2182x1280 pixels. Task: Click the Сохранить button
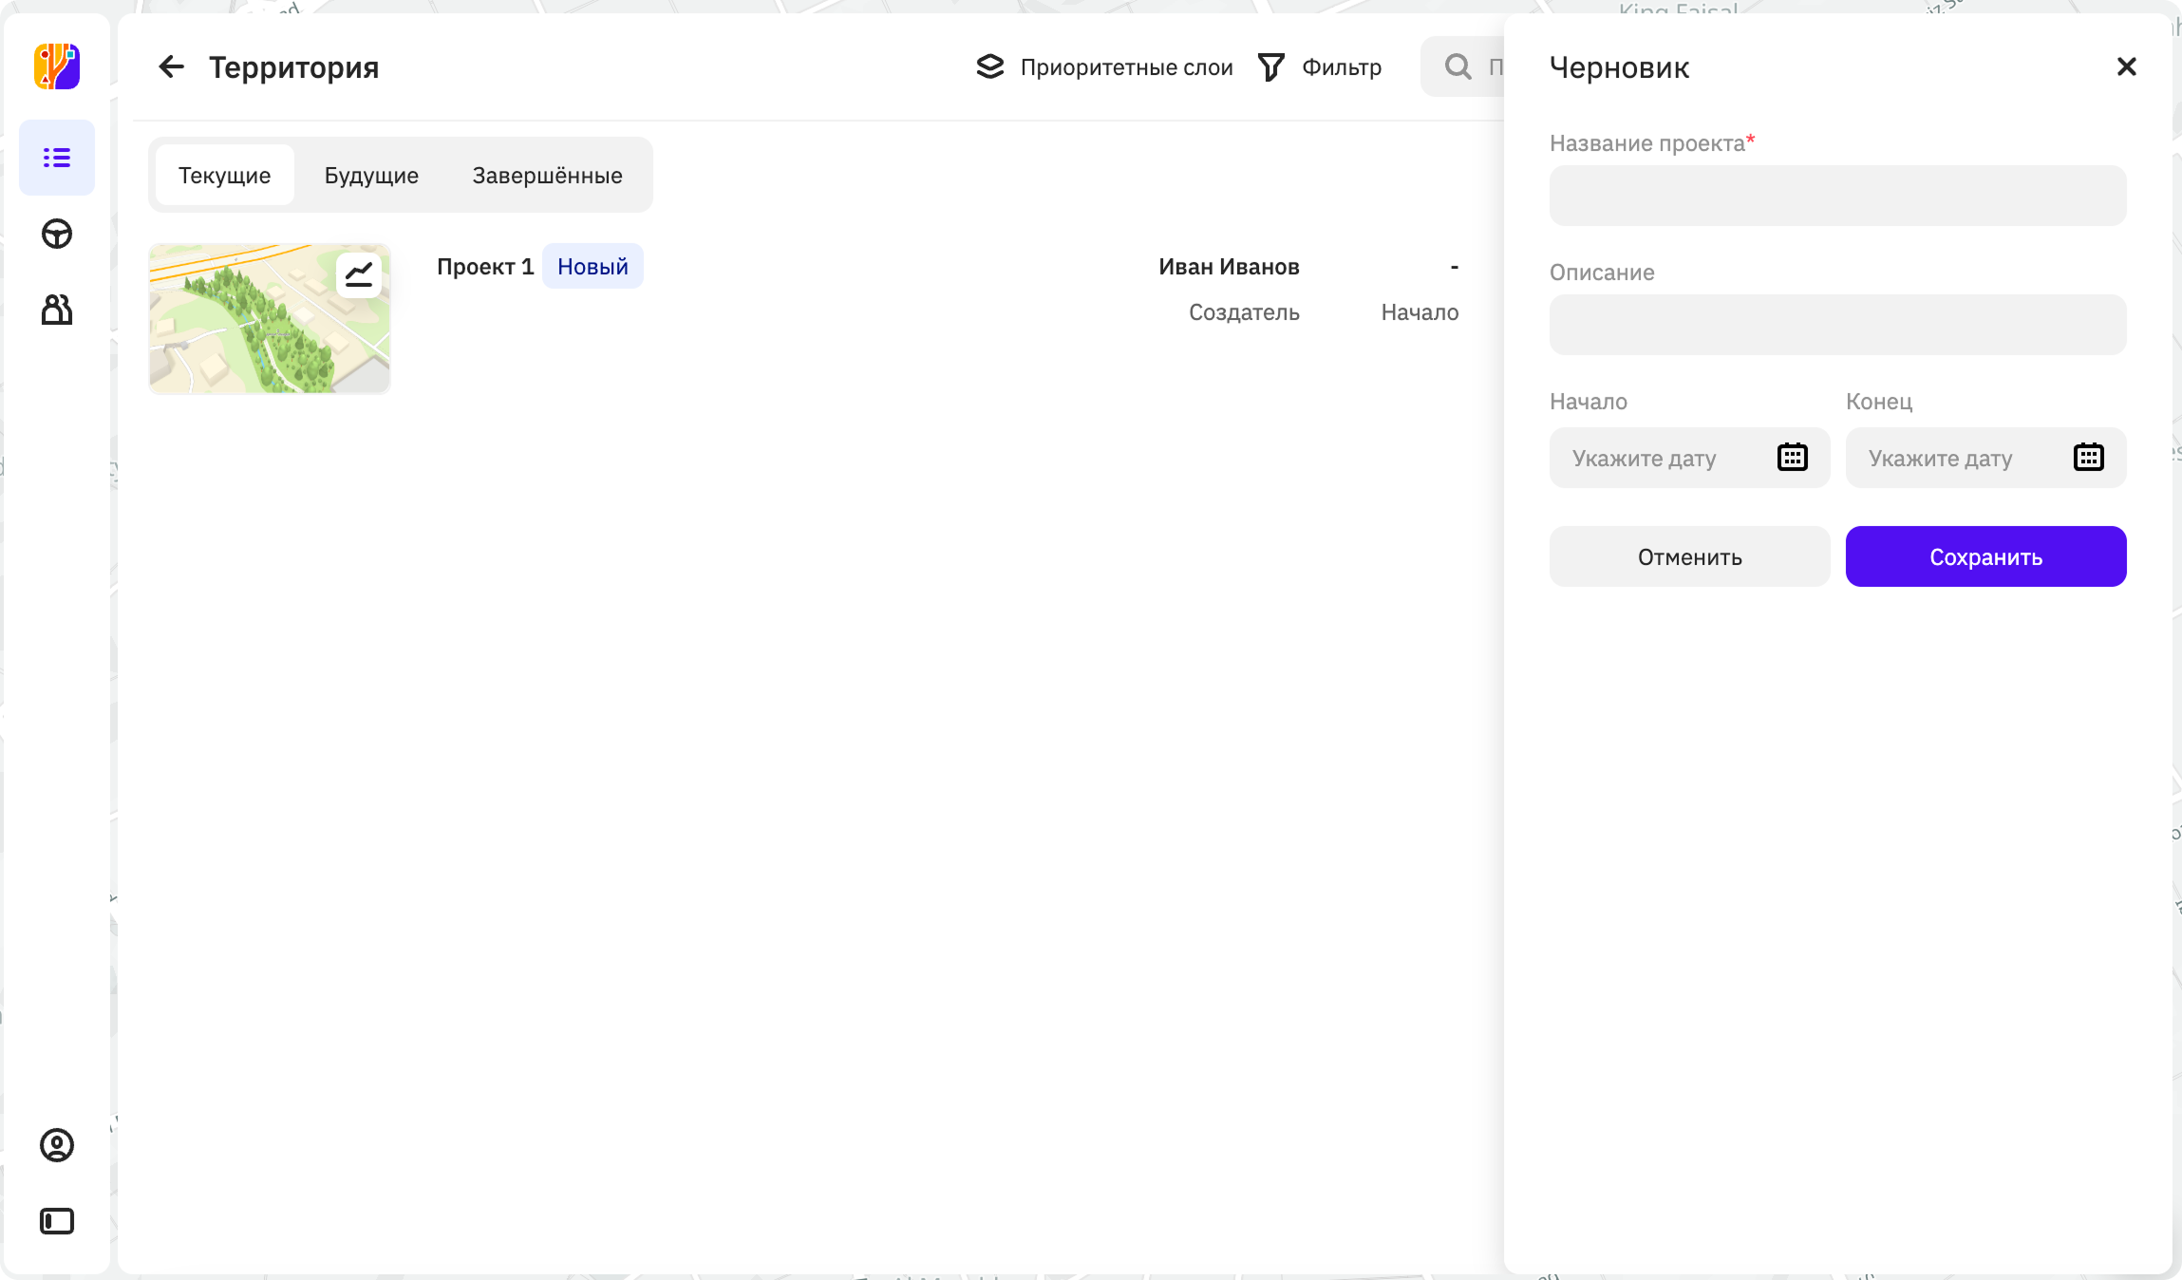(1985, 556)
